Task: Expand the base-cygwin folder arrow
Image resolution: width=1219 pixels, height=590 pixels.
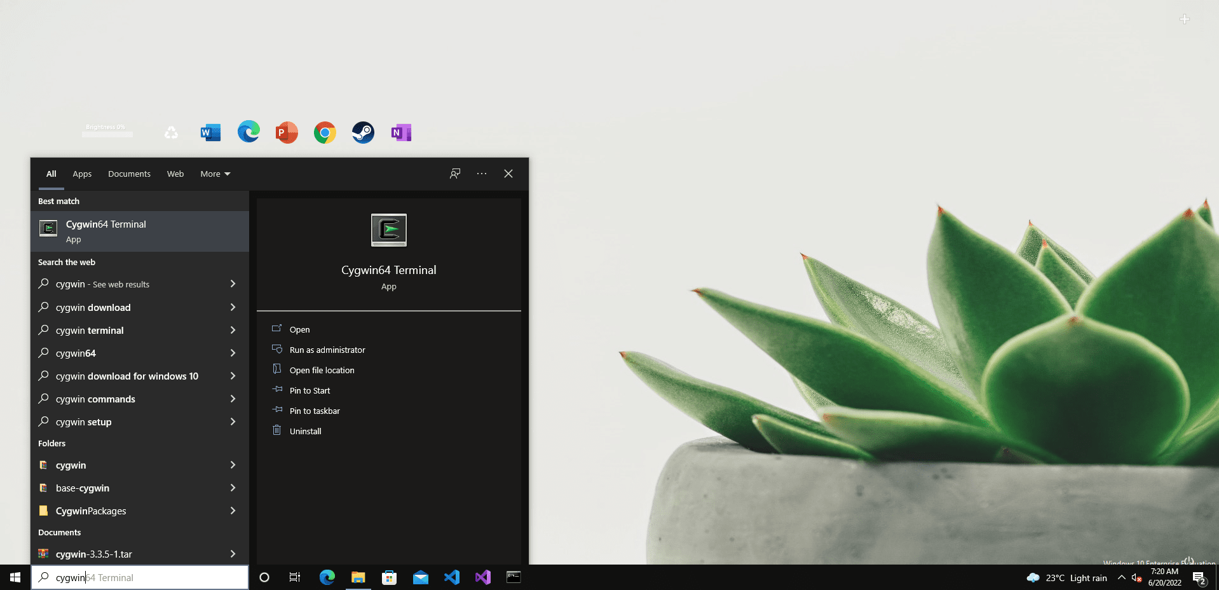Action: [x=233, y=488]
